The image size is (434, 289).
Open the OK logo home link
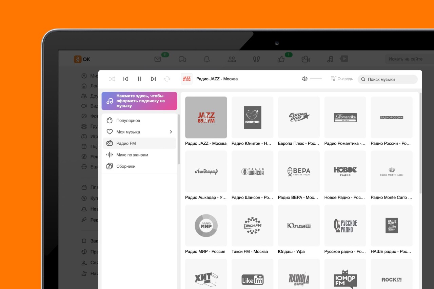[82, 59]
